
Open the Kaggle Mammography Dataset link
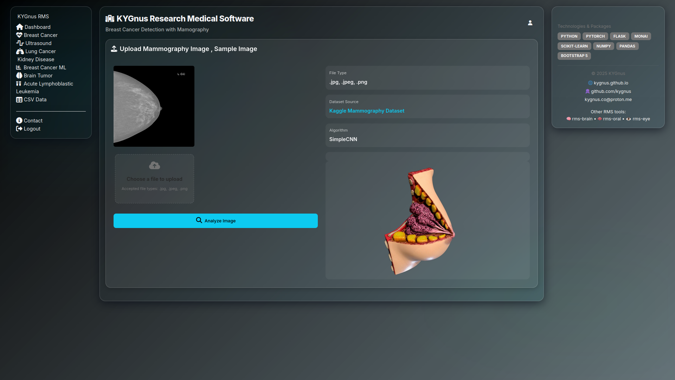tap(367, 111)
